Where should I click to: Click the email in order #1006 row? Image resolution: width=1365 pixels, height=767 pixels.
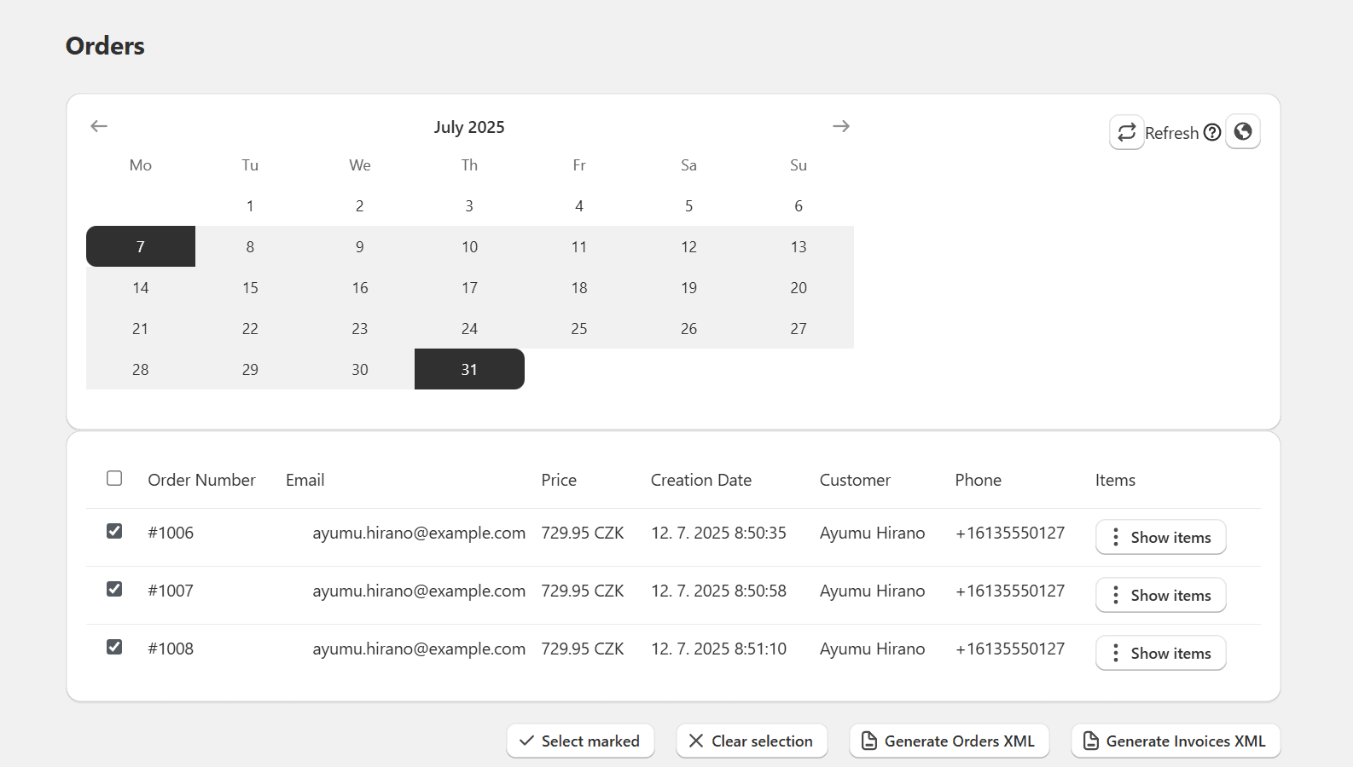[419, 533]
